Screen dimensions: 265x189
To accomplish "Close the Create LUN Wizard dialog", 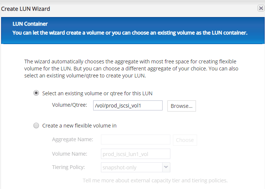I will tap(261, 8).
